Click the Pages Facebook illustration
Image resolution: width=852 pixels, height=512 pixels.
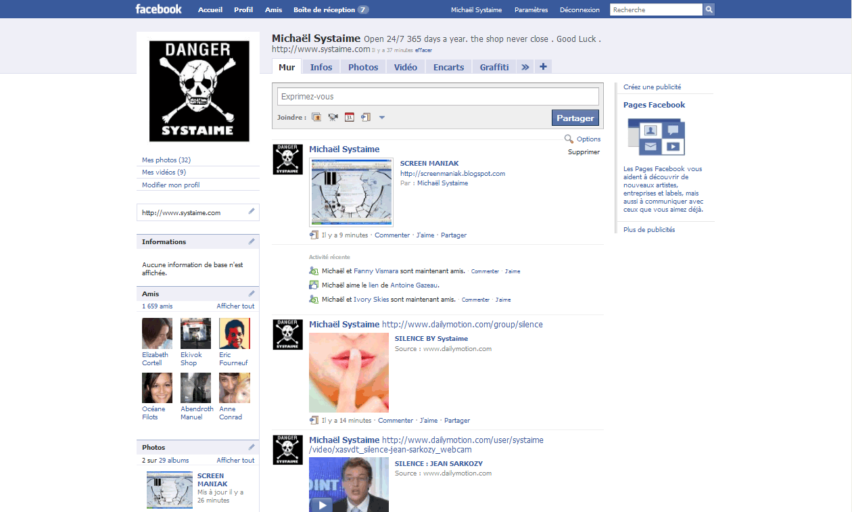[x=656, y=137]
